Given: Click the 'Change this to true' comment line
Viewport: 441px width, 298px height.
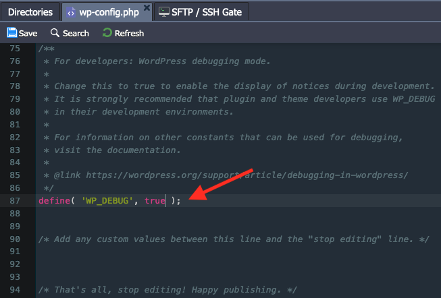Looking at the screenshot, I should [244, 86].
